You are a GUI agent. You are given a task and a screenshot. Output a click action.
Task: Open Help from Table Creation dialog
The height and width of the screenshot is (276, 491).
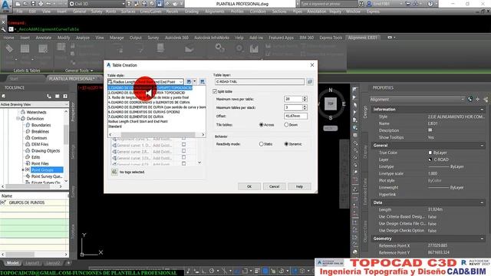click(x=299, y=186)
